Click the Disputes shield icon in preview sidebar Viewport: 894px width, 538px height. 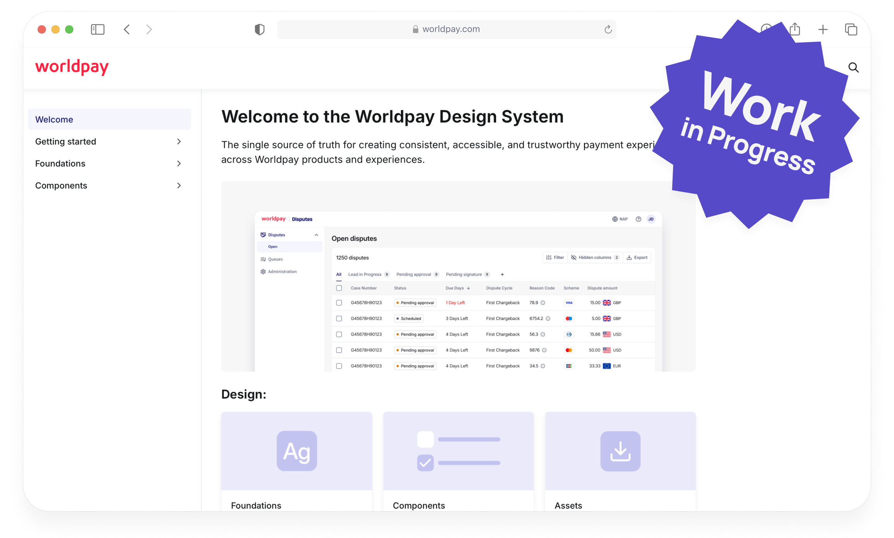point(263,235)
